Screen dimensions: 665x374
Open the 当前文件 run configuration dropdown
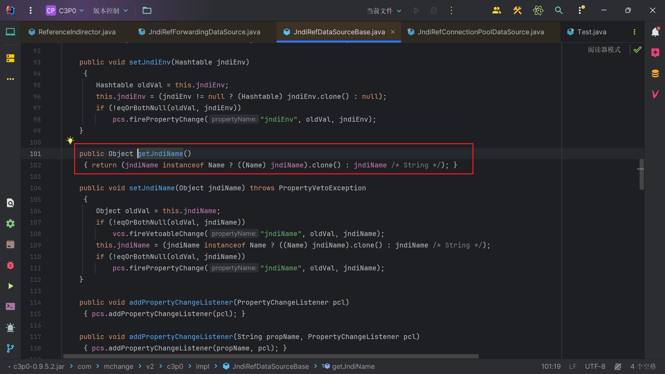pos(384,11)
